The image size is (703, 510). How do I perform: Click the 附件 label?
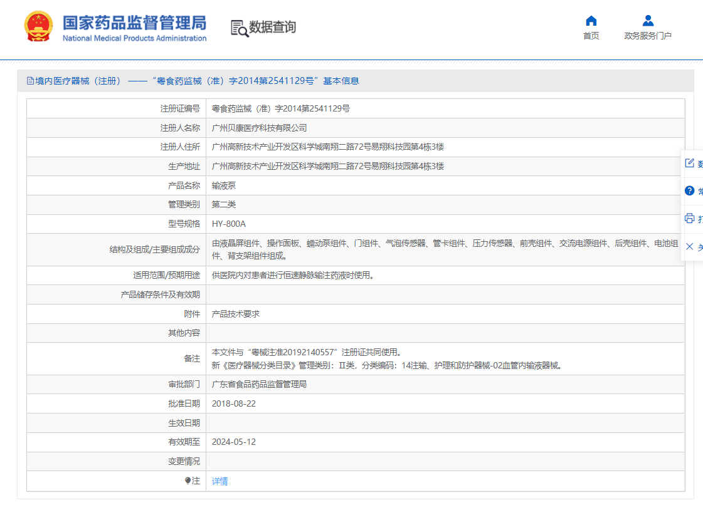pyautogui.click(x=192, y=314)
